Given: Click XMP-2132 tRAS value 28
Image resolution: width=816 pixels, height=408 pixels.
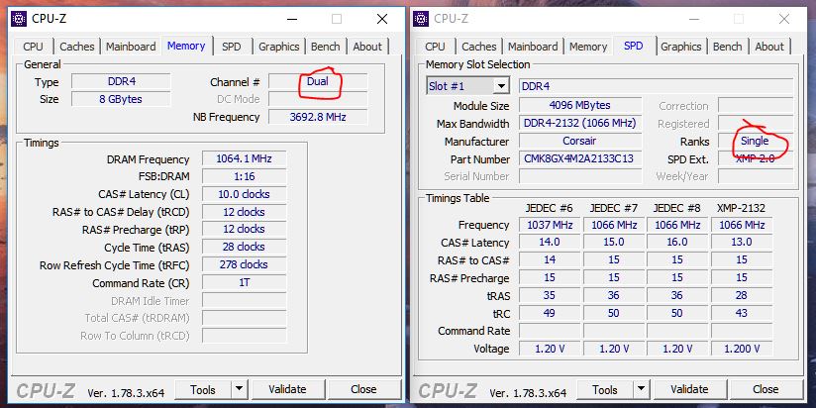Looking at the screenshot, I should click(x=742, y=295).
